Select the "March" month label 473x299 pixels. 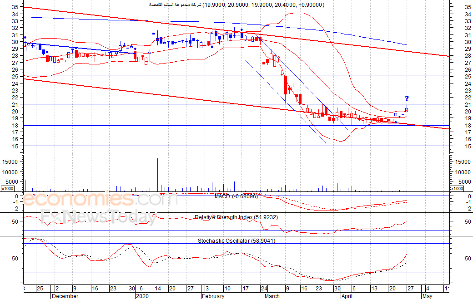point(272,296)
